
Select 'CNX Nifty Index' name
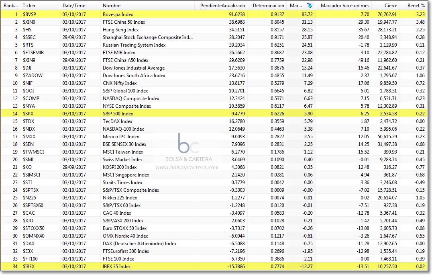120,83
